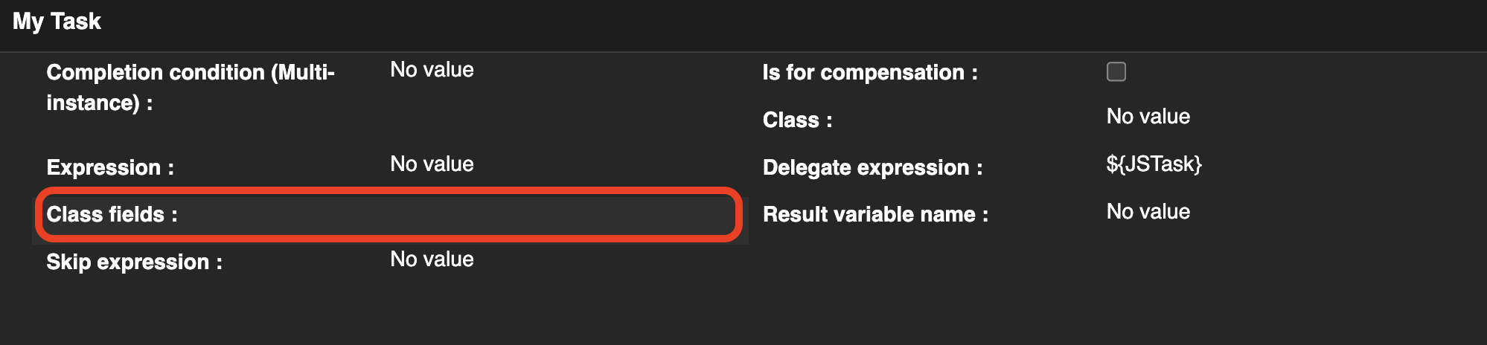Image resolution: width=1487 pixels, height=345 pixels.
Task: Toggle the Is for compensation checkbox
Action: click(1116, 71)
